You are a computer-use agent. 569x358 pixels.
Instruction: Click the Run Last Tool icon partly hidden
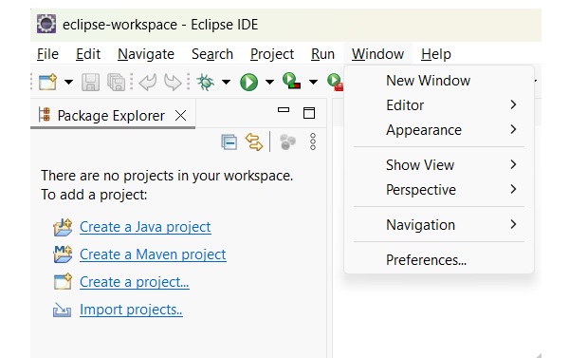click(335, 82)
